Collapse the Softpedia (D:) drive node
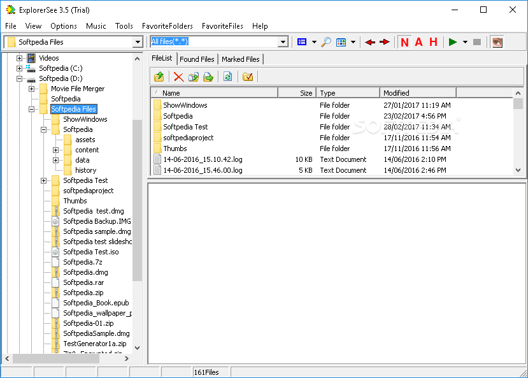 (20, 78)
